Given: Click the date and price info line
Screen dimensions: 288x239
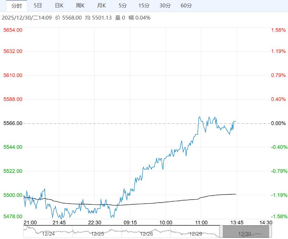Looking at the screenshot, I should tap(76, 17).
